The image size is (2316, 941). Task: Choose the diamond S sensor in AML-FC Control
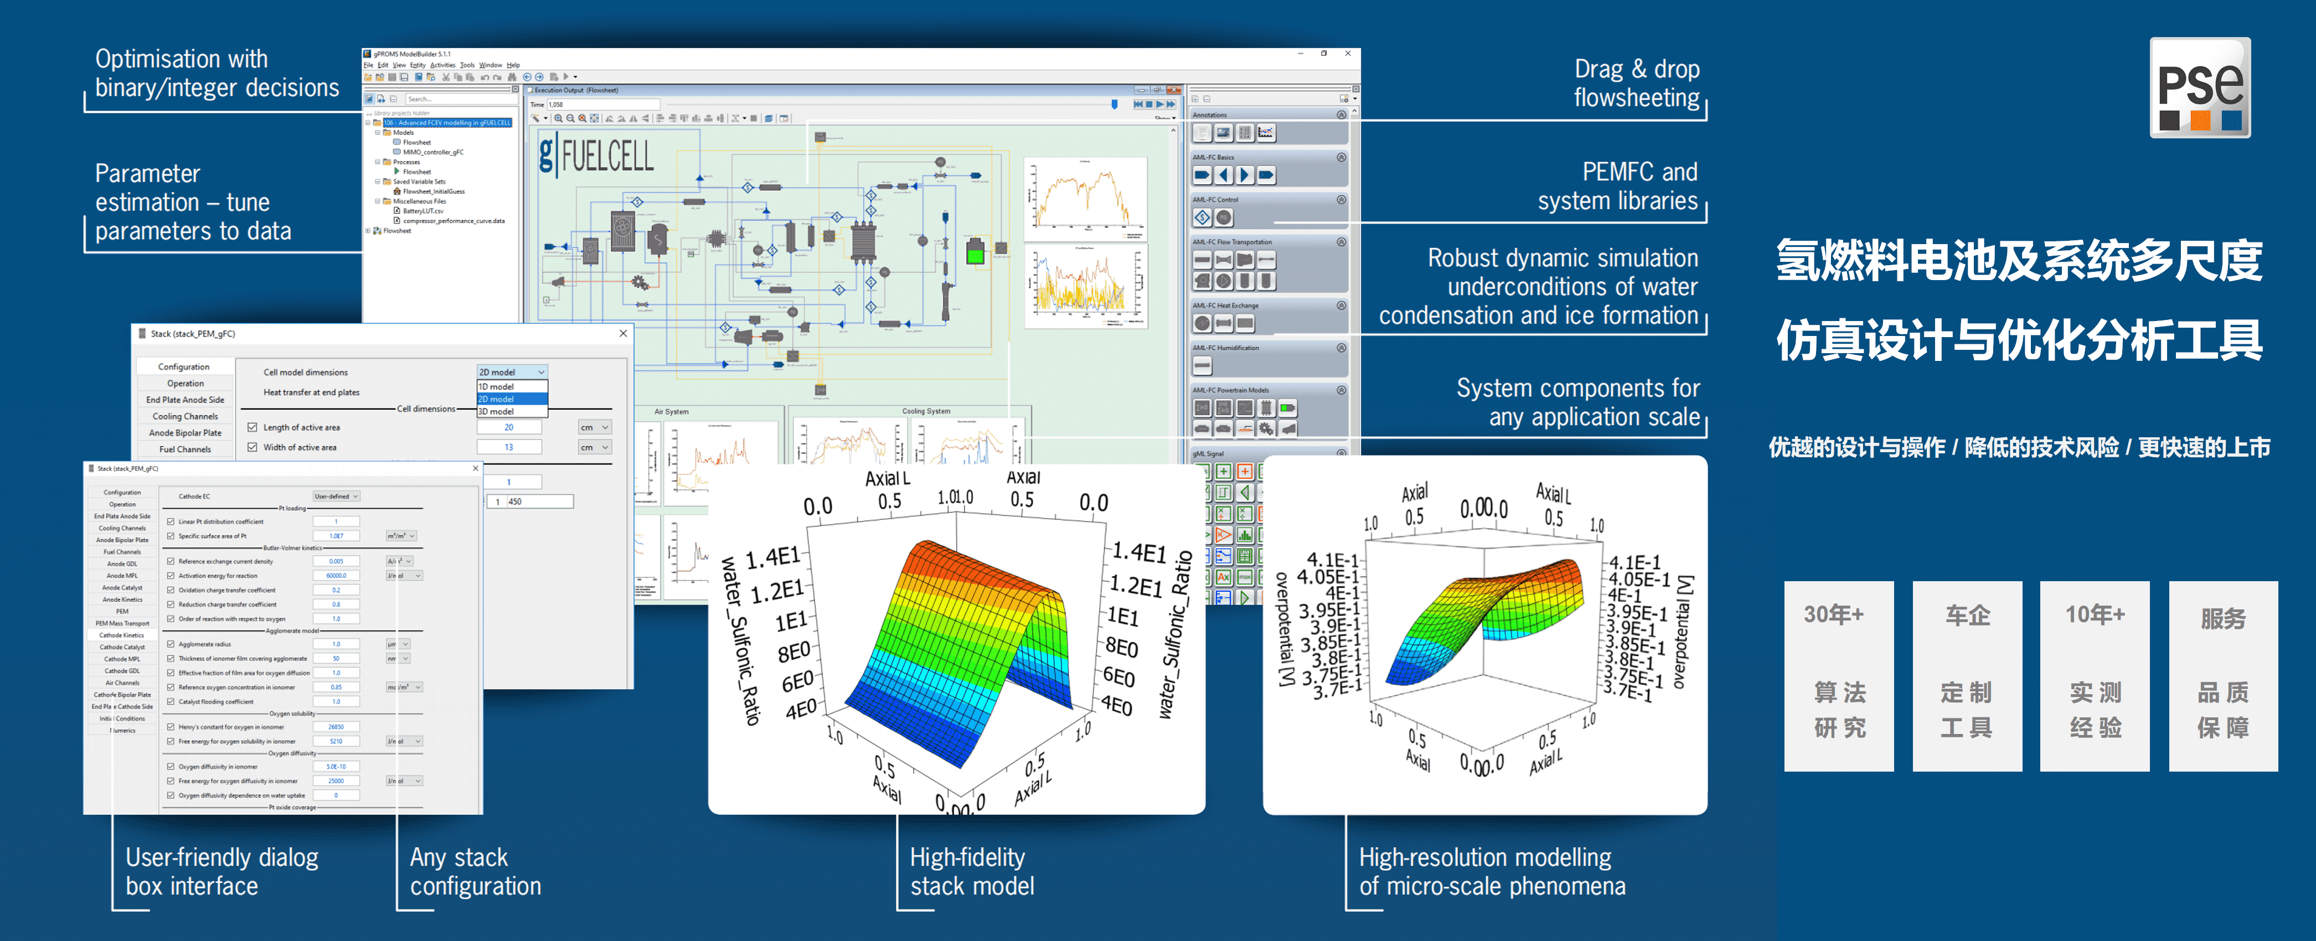pos(1202,218)
